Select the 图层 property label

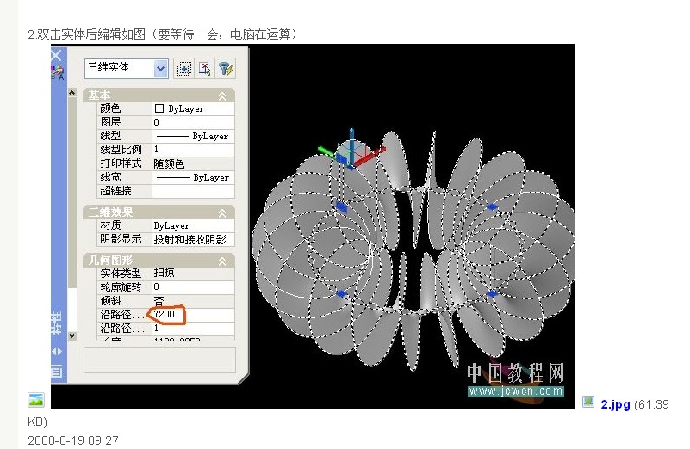[110, 121]
